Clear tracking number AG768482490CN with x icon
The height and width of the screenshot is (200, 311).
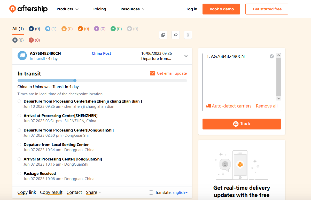(271, 56)
